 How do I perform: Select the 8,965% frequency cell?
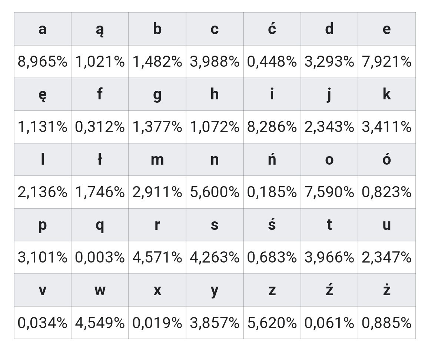click(43, 62)
